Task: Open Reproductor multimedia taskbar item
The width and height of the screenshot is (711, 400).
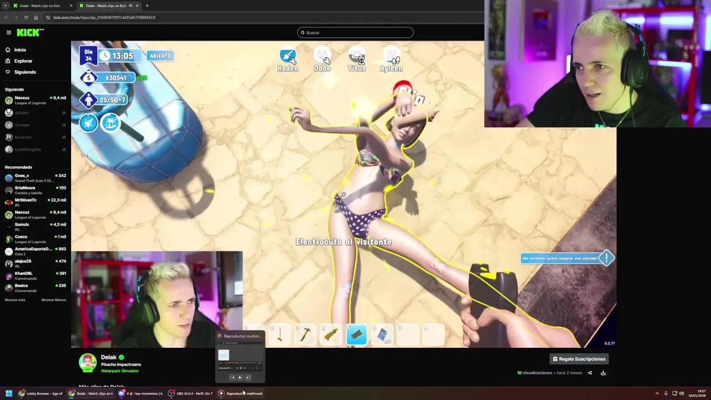Action: (241, 393)
